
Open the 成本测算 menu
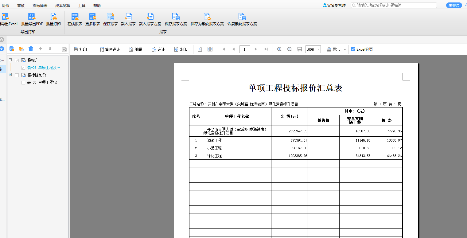(63, 6)
